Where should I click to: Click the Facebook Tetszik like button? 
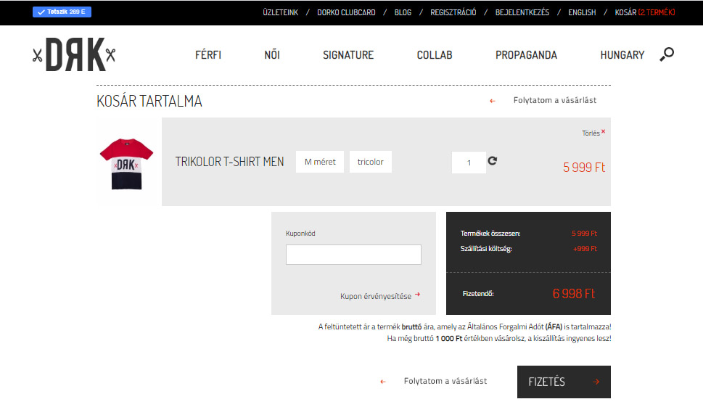point(62,12)
